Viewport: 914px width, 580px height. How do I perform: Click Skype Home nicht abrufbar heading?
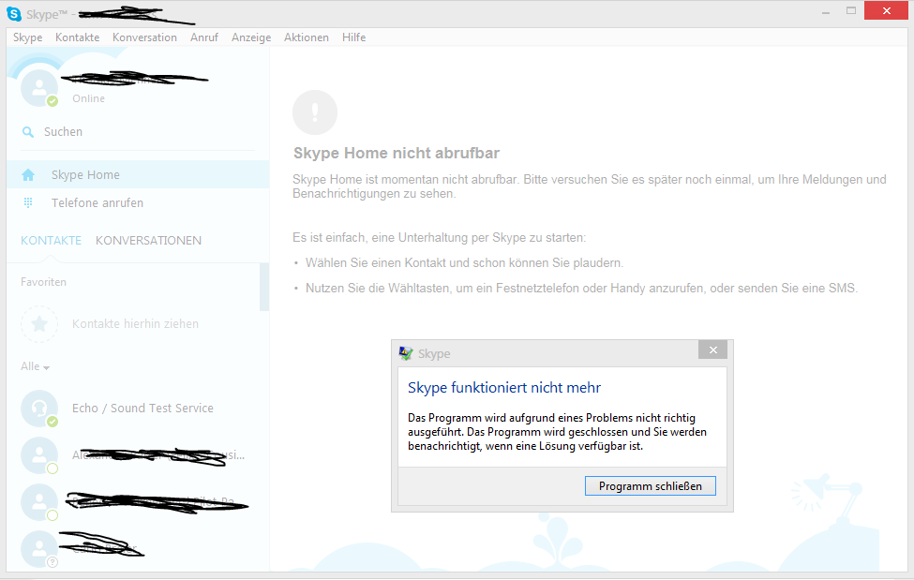tap(397, 154)
